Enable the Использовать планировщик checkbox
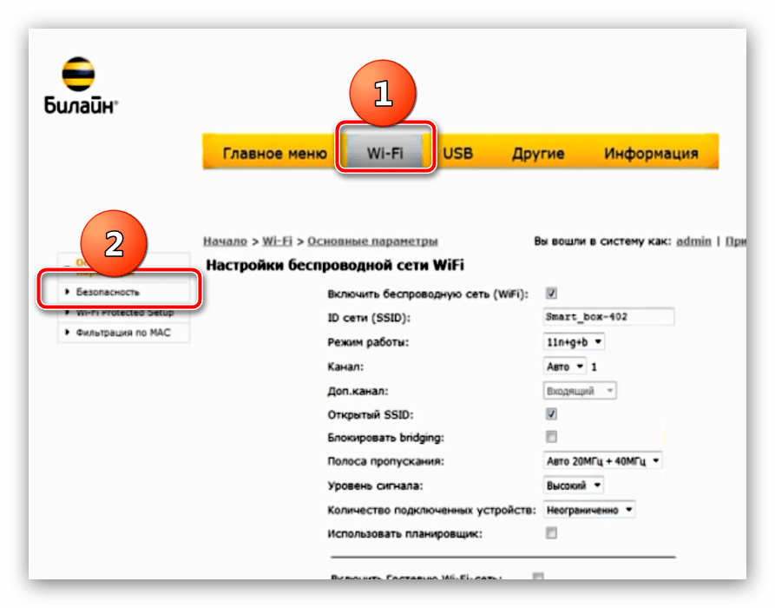Image resolution: width=775 pixels, height=608 pixels. (551, 533)
